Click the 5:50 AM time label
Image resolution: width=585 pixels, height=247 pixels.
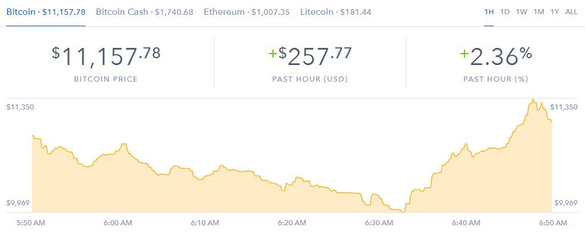[31, 223]
